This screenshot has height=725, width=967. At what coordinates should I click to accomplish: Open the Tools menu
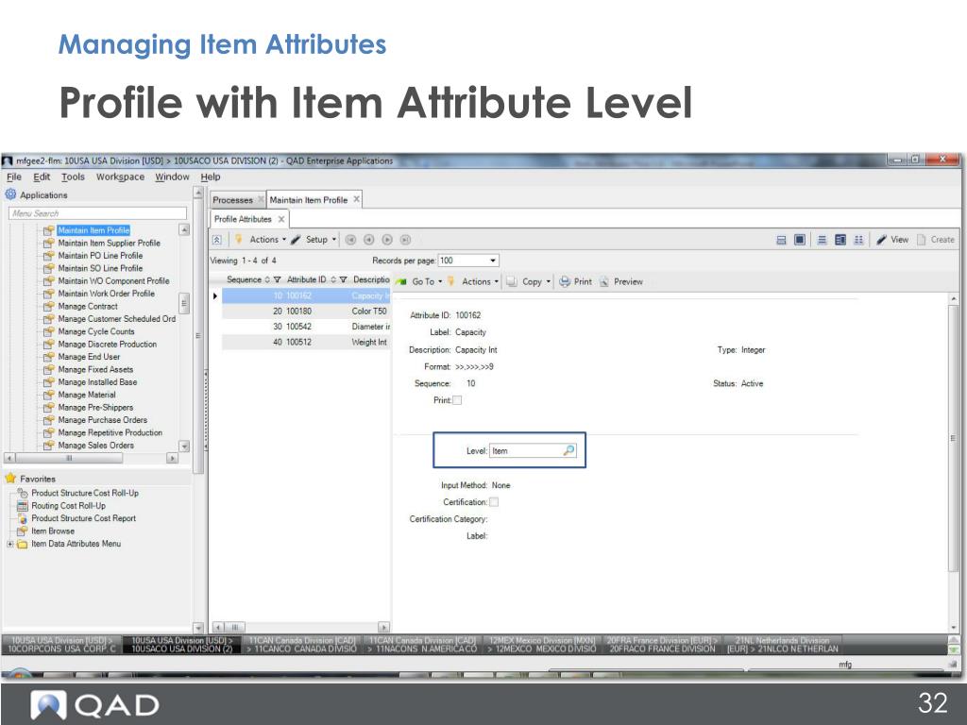pos(73,177)
